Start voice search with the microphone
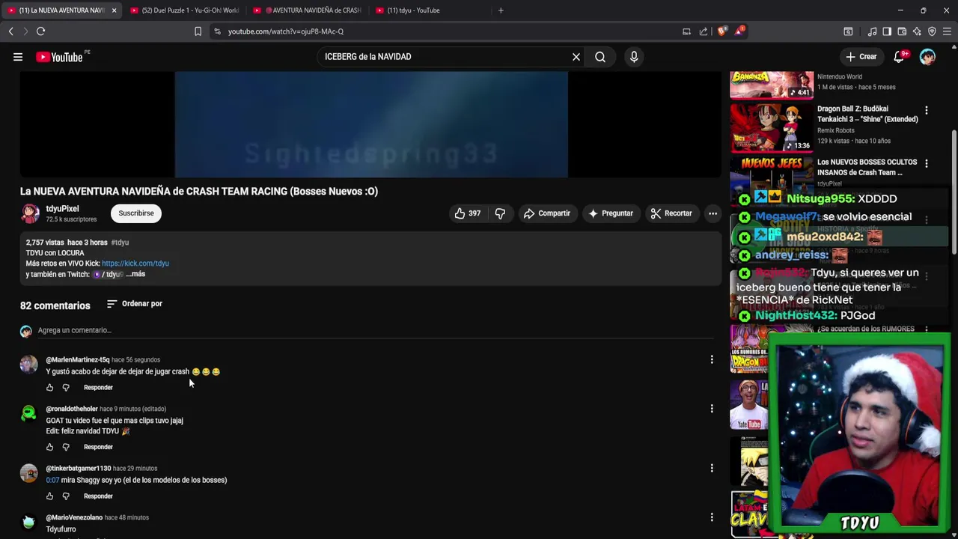The width and height of the screenshot is (958, 539). click(x=634, y=57)
